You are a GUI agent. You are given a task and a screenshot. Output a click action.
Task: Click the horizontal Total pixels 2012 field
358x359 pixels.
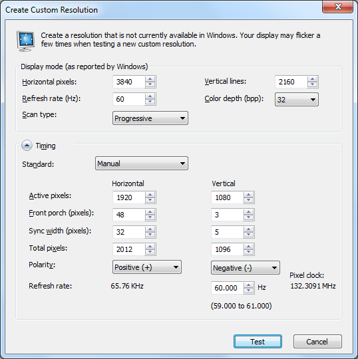pos(129,249)
